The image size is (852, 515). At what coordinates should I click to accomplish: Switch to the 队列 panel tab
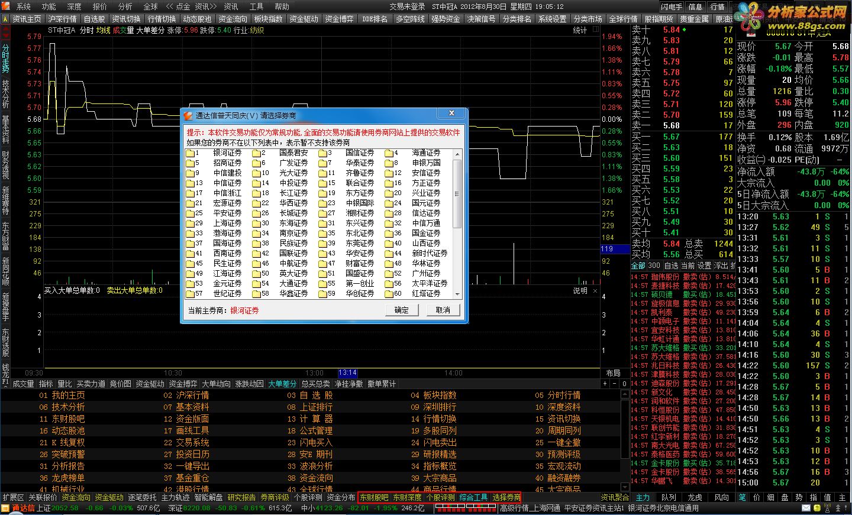(669, 497)
